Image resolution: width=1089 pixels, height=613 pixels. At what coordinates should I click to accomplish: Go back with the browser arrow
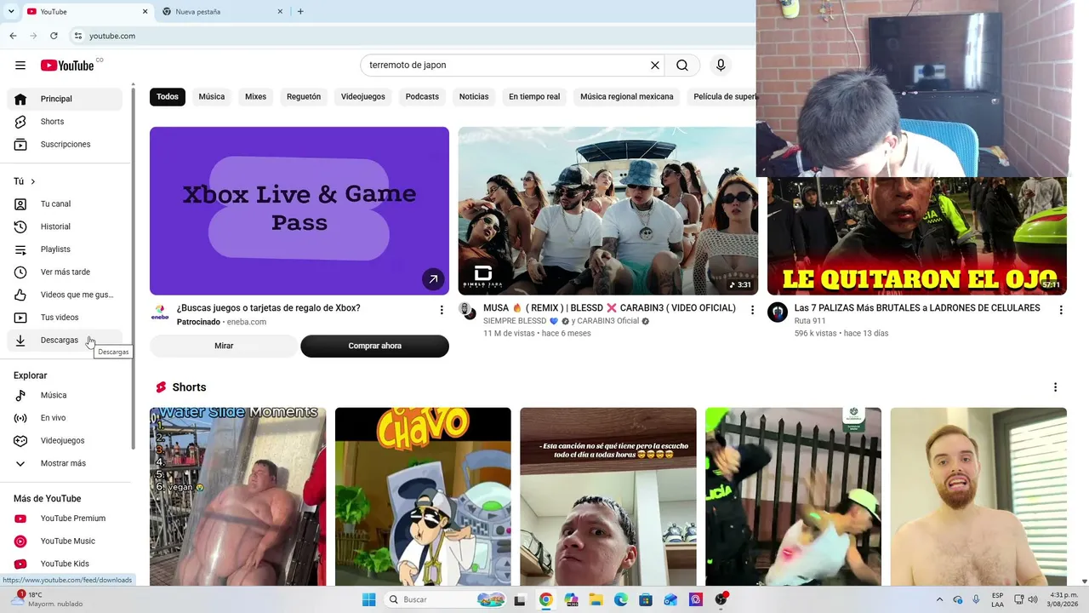coord(13,36)
